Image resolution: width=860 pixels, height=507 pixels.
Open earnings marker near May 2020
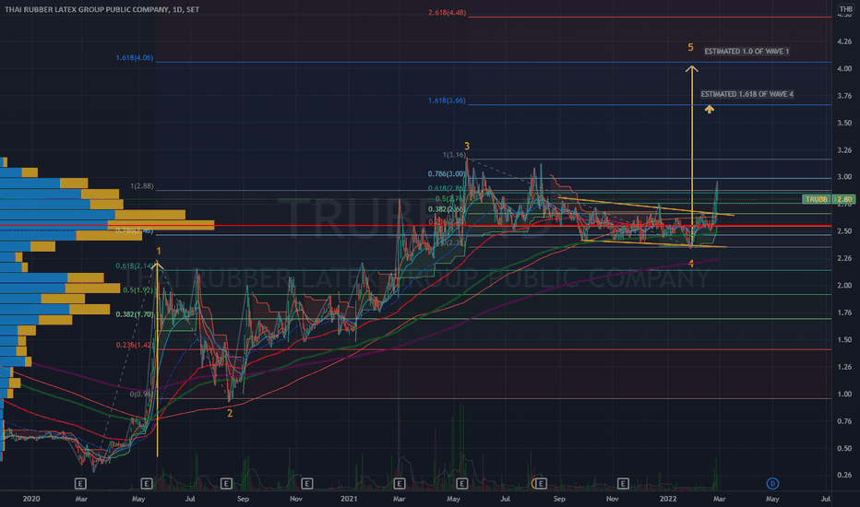click(x=147, y=483)
